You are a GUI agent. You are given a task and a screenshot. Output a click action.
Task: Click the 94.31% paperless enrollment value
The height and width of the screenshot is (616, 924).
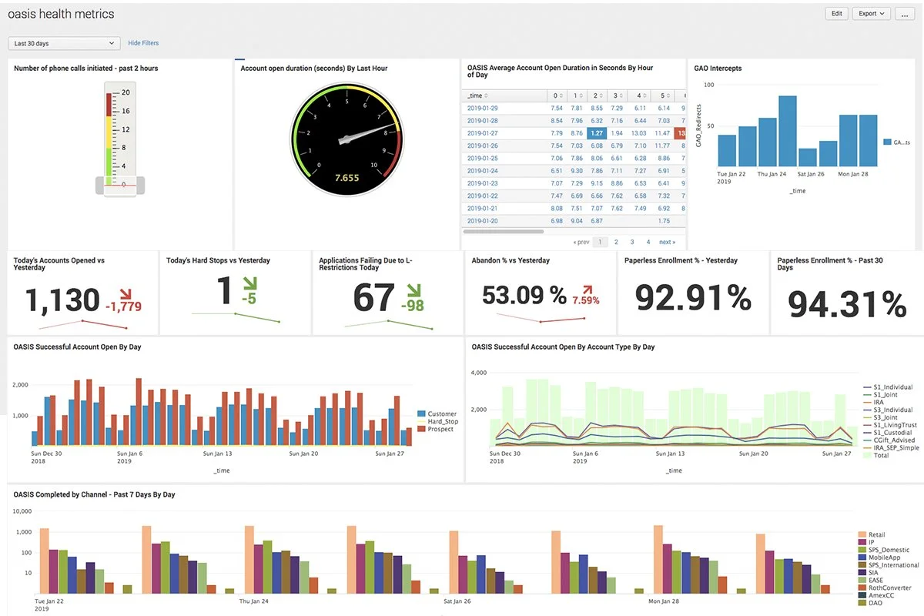pyautogui.click(x=847, y=304)
